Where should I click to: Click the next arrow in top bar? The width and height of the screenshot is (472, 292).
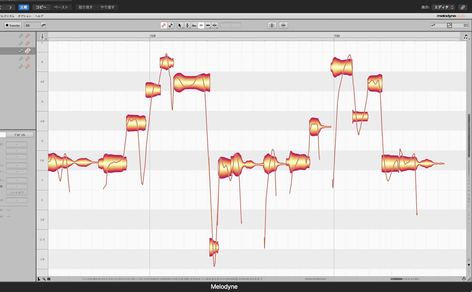point(10,7)
